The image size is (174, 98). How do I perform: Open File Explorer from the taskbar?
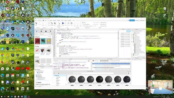pos(8,97)
